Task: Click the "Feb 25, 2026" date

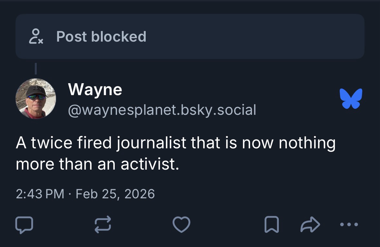Action: [x=115, y=194]
